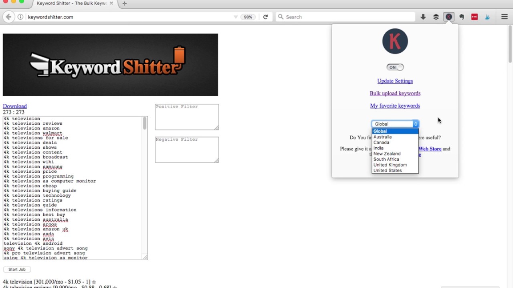The height and width of the screenshot is (288, 513).
Task: Reload the page with the refresh icon
Action: pos(265,17)
